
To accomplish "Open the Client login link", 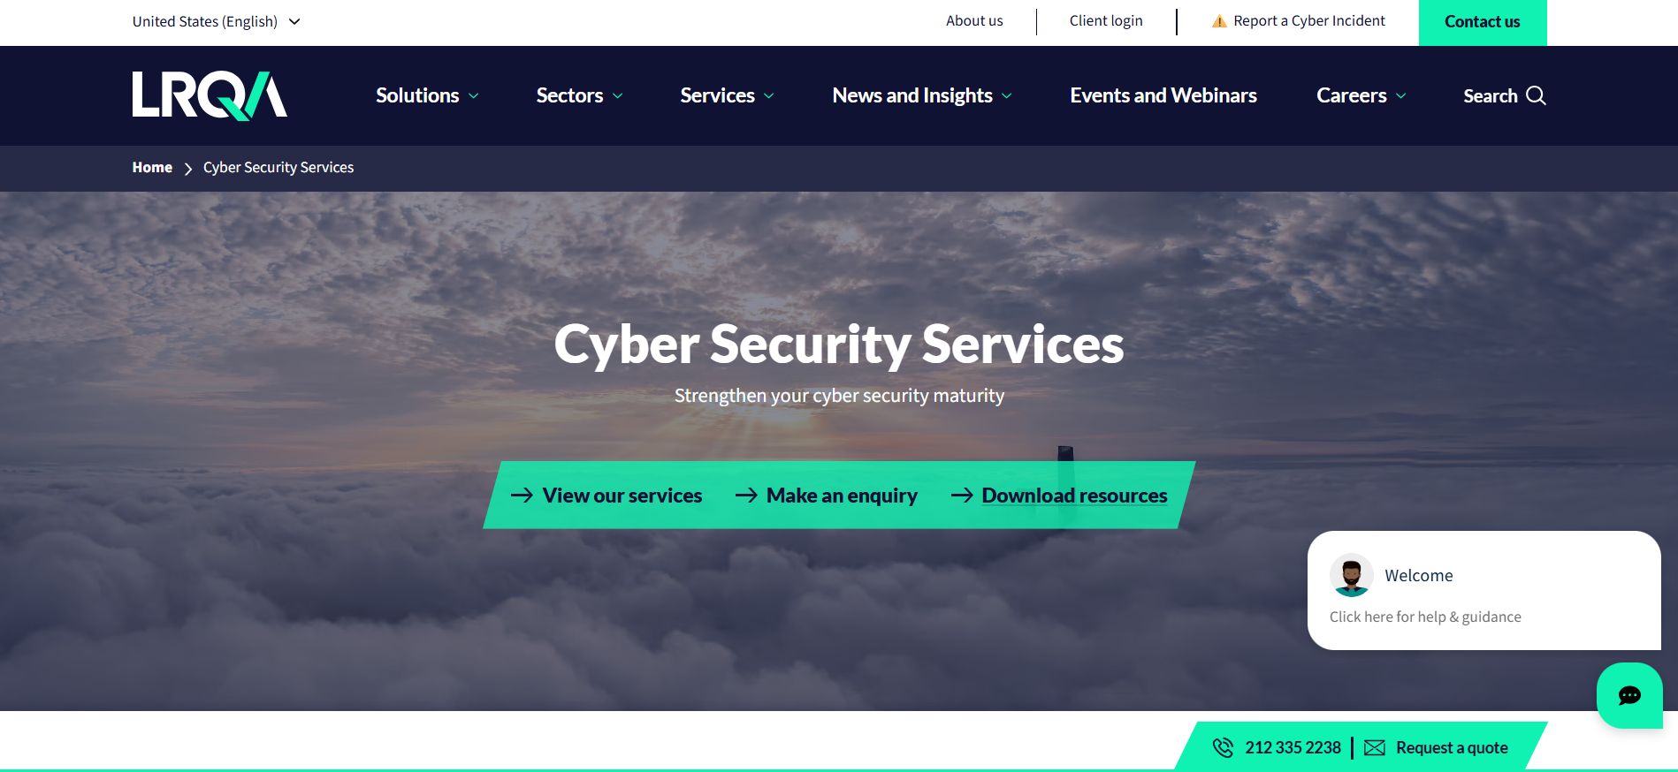I will (x=1106, y=21).
